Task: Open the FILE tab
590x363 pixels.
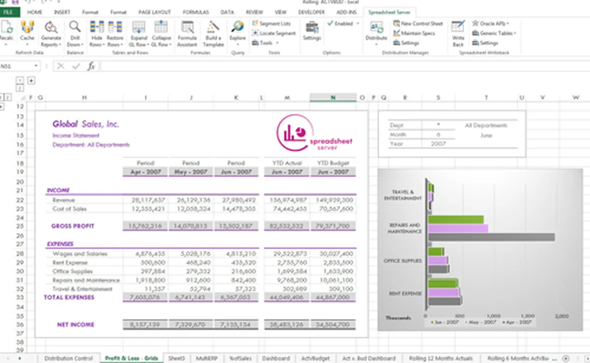Action: (x=9, y=12)
